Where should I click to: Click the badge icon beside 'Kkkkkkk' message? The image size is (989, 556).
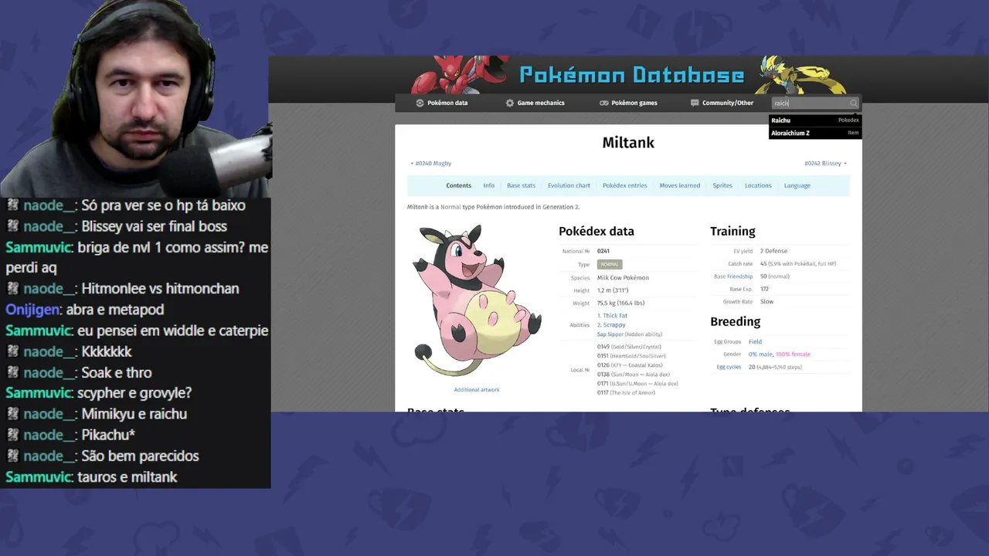[x=12, y=351]
